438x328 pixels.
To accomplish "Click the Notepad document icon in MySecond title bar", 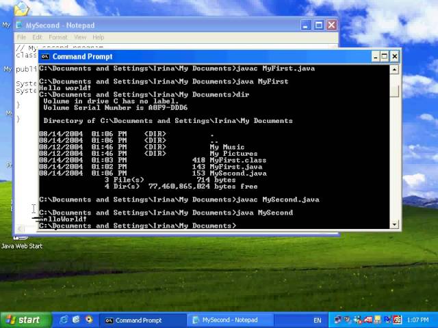I will [19, 25].
